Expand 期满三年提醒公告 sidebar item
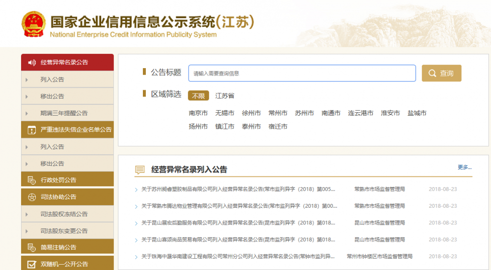491x270 pixels. (64, 113)
